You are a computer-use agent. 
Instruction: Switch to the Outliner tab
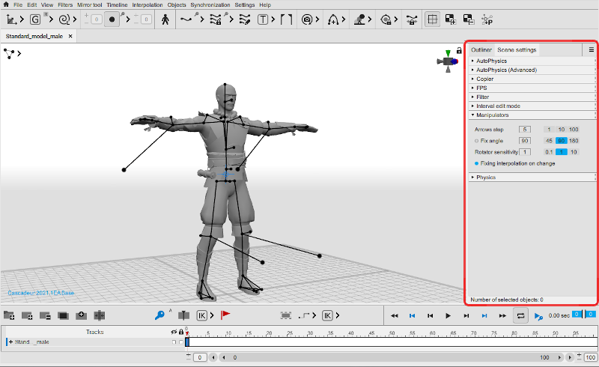[x=481, y=49]
